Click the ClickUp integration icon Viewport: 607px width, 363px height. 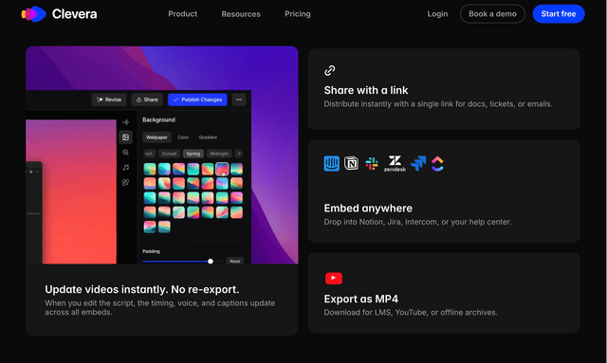[437, 163]
